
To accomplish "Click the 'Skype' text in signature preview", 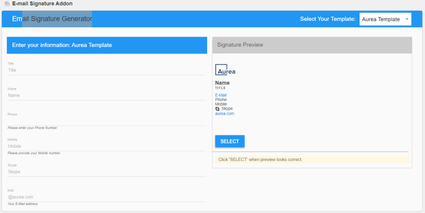I will (227, 108).
